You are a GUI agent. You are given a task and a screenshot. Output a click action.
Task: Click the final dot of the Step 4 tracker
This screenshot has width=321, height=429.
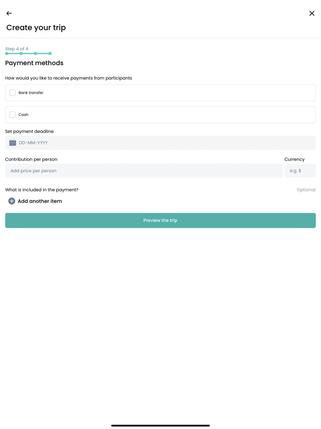[51, 53]
